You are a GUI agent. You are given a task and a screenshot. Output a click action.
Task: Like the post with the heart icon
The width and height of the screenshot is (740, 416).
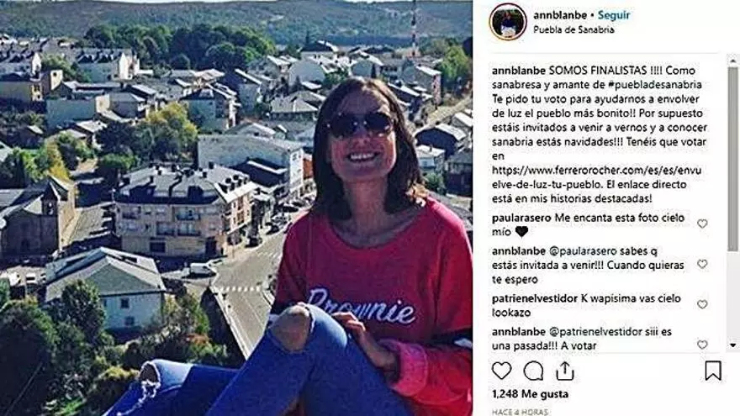pyautogui.click(x=501, y=371)
